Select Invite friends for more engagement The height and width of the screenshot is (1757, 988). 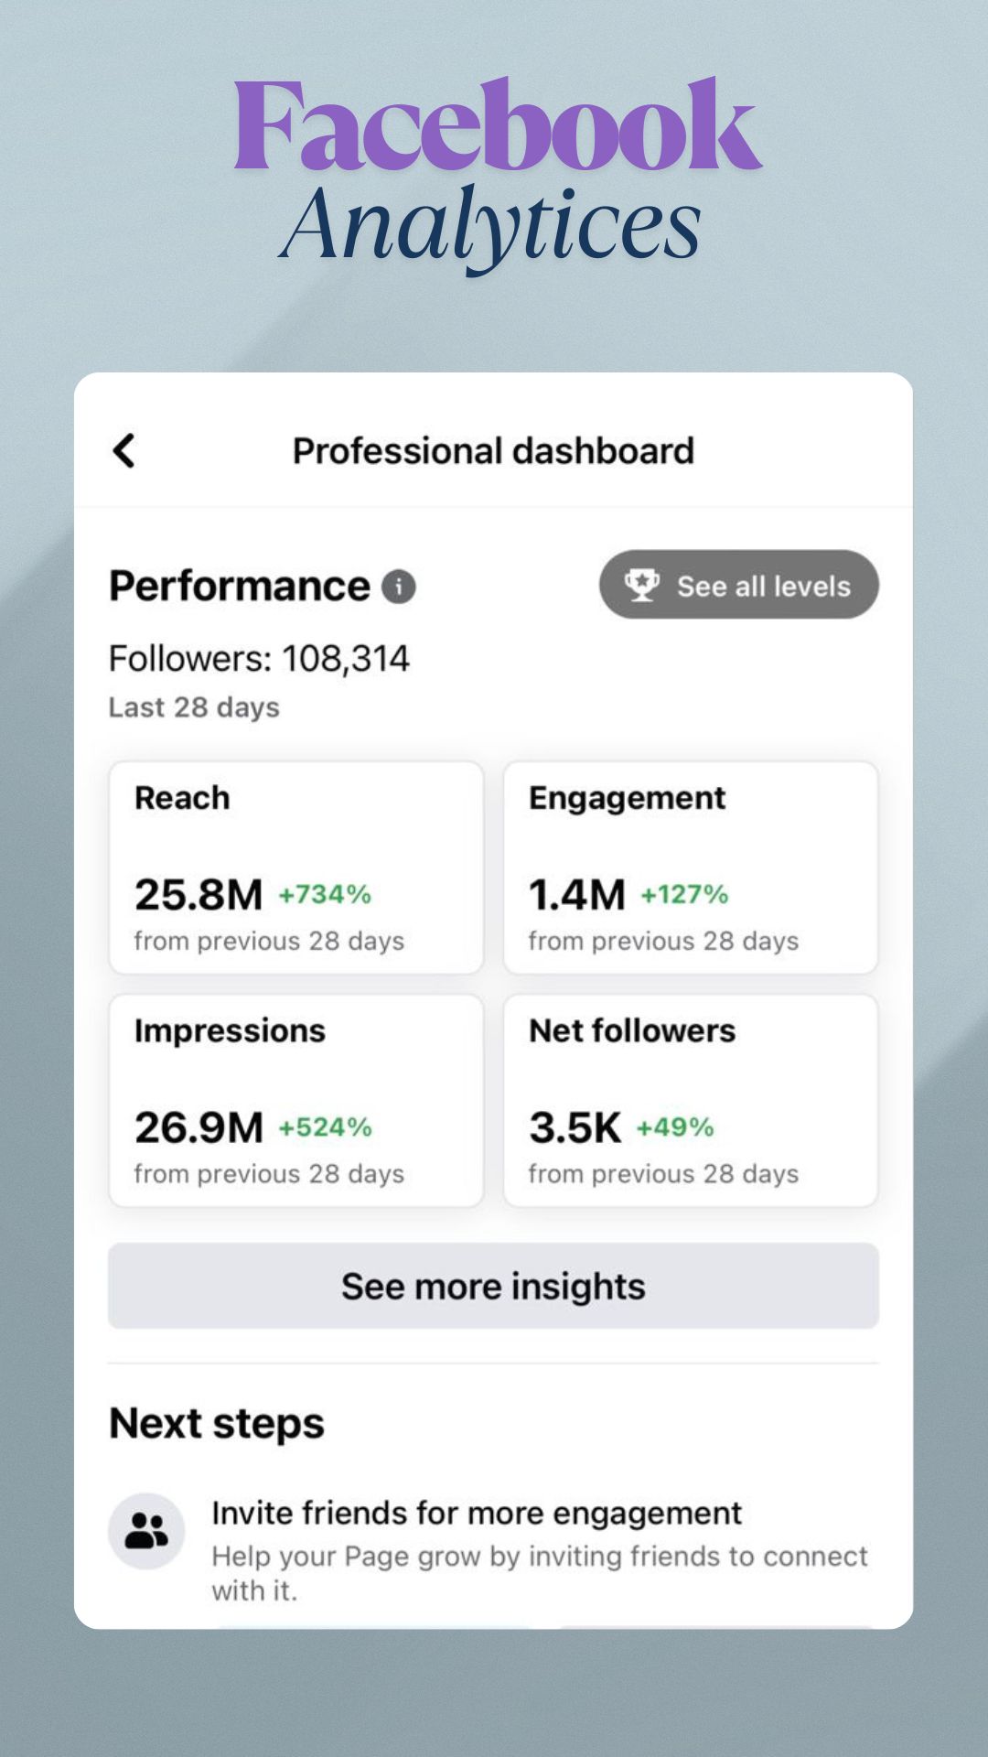(x=476, y=1513)
